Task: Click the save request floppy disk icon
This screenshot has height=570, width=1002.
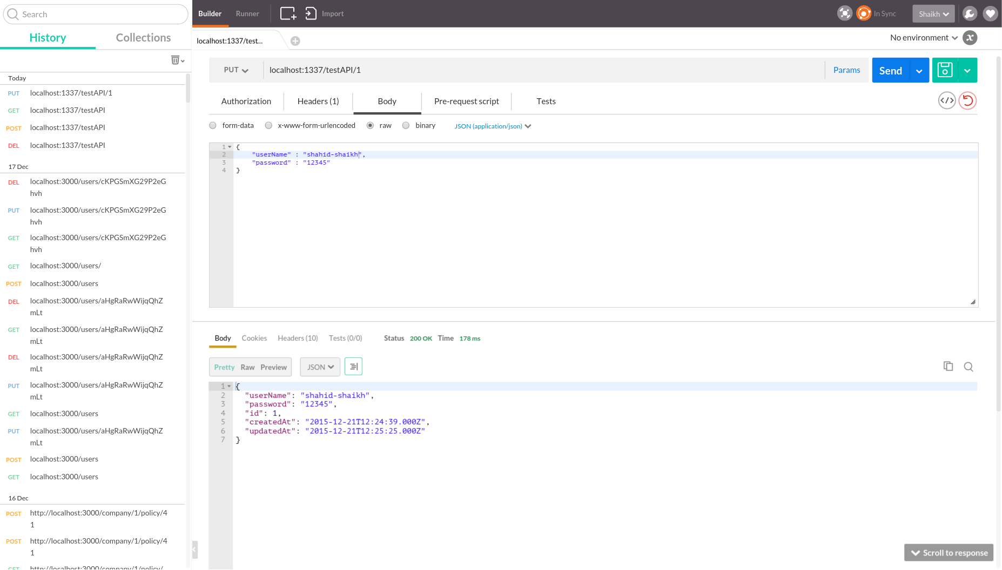Action: tap(945, 70)
